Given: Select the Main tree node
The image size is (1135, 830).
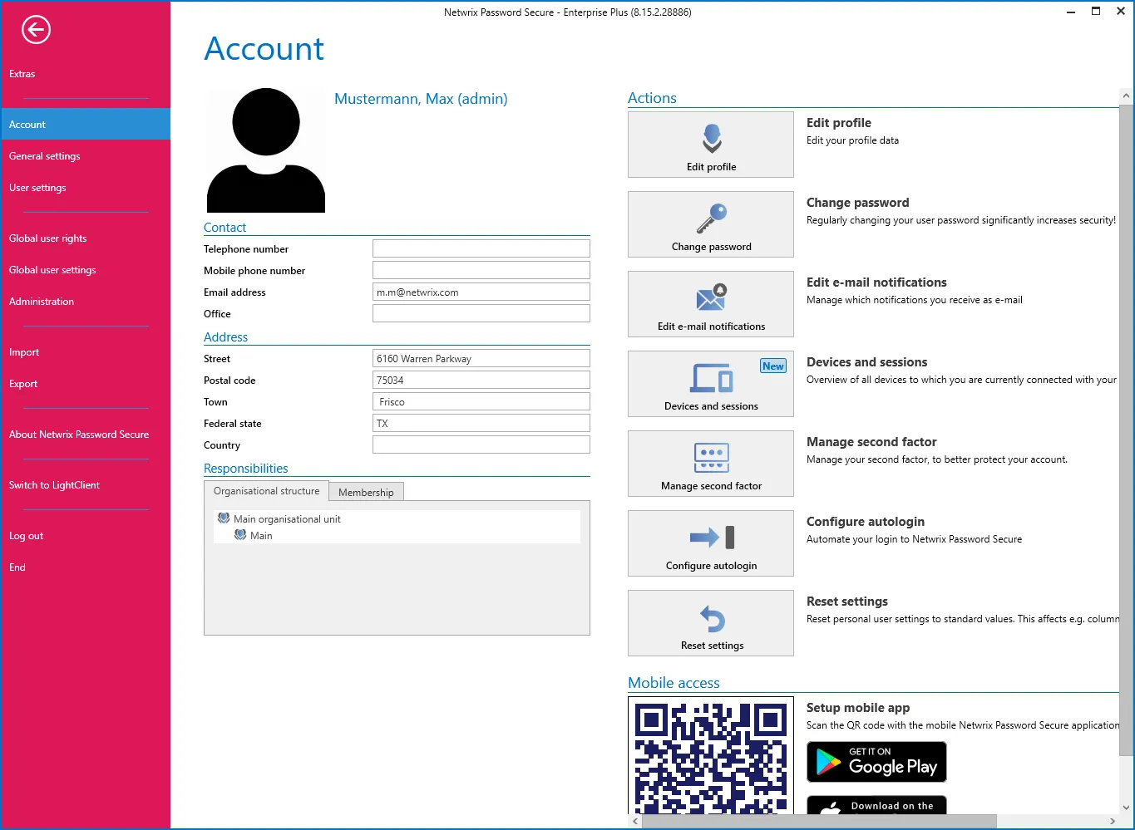Looking at the screenshot, I should 261,535.
